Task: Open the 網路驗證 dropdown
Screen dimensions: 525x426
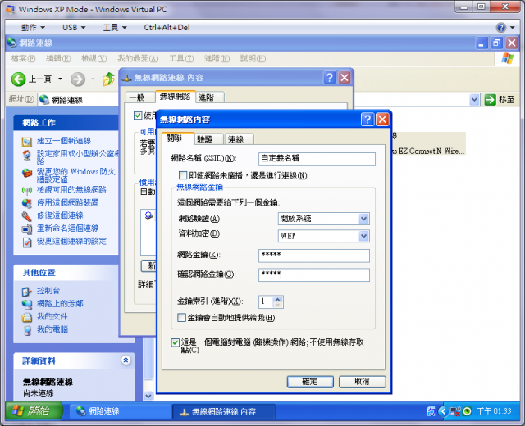Action: coord(363,219)
